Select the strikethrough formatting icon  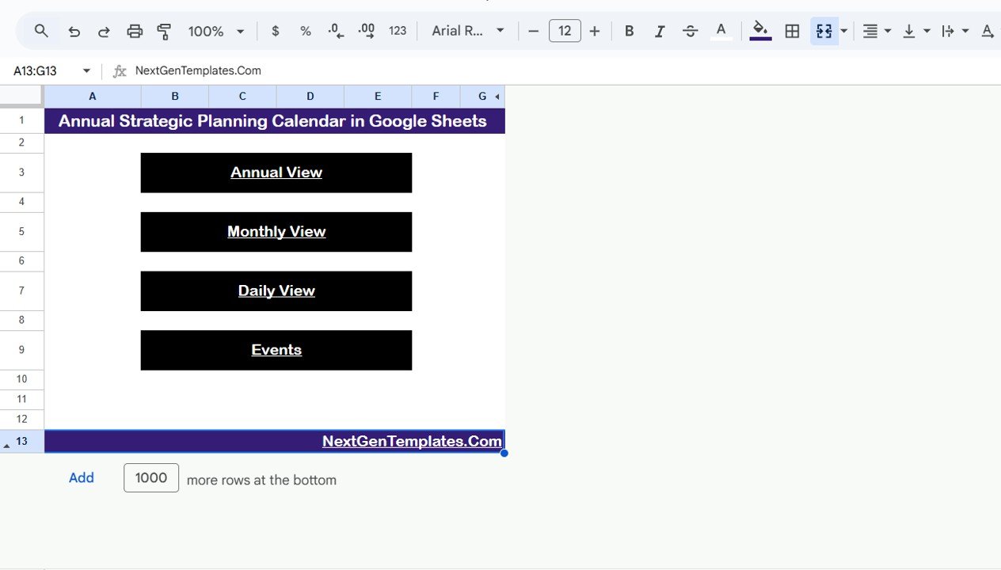coord(690,31)
